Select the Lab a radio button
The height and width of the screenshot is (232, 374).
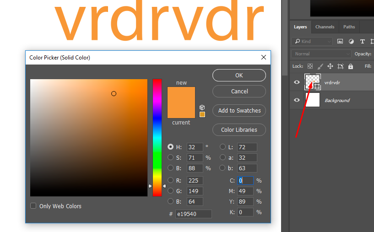222,157
